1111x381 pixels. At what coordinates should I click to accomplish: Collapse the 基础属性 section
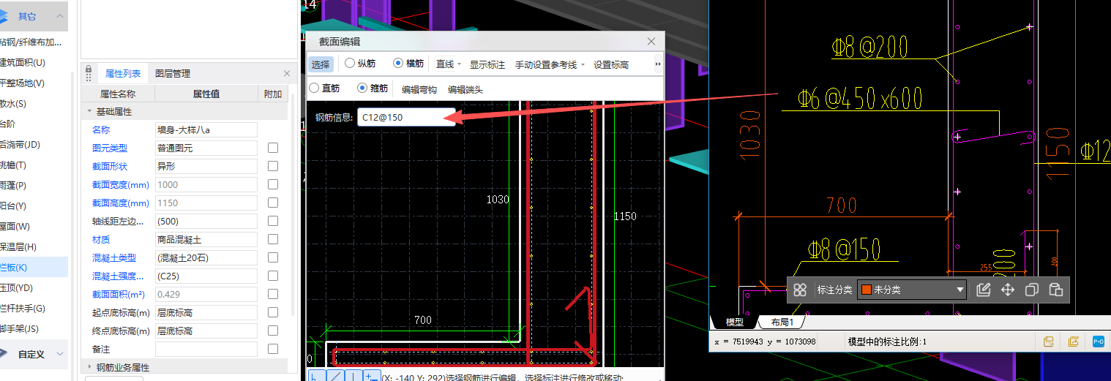[89, 111]
